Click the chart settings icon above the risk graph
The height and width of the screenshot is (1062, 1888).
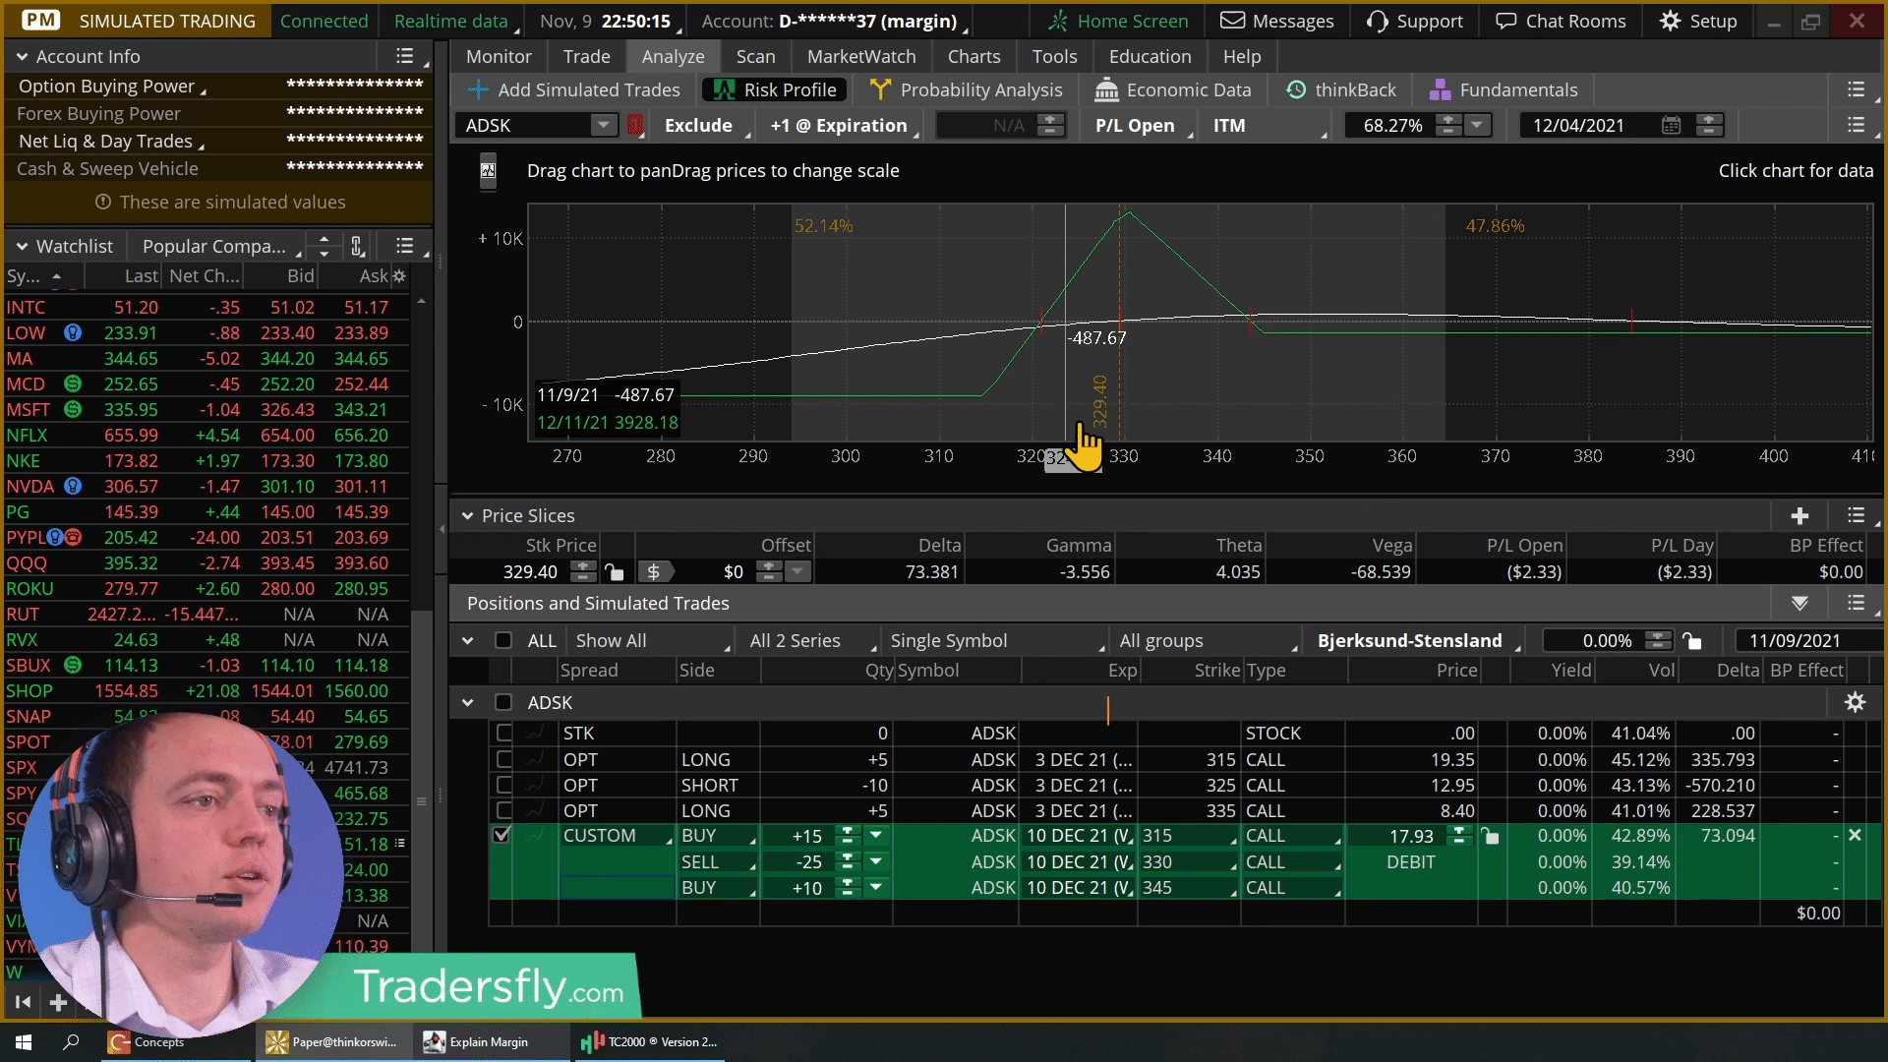point(488,171)
